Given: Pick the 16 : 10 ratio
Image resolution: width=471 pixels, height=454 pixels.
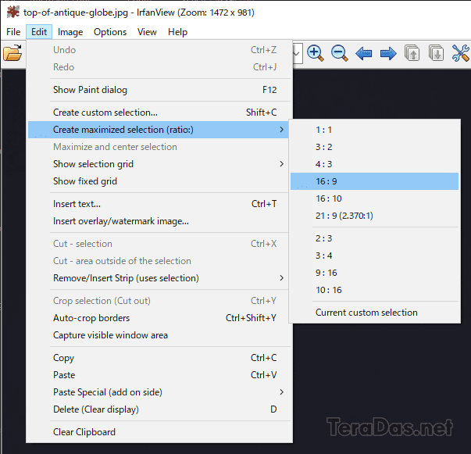Looking at the screenshot, I should point(375,198).
